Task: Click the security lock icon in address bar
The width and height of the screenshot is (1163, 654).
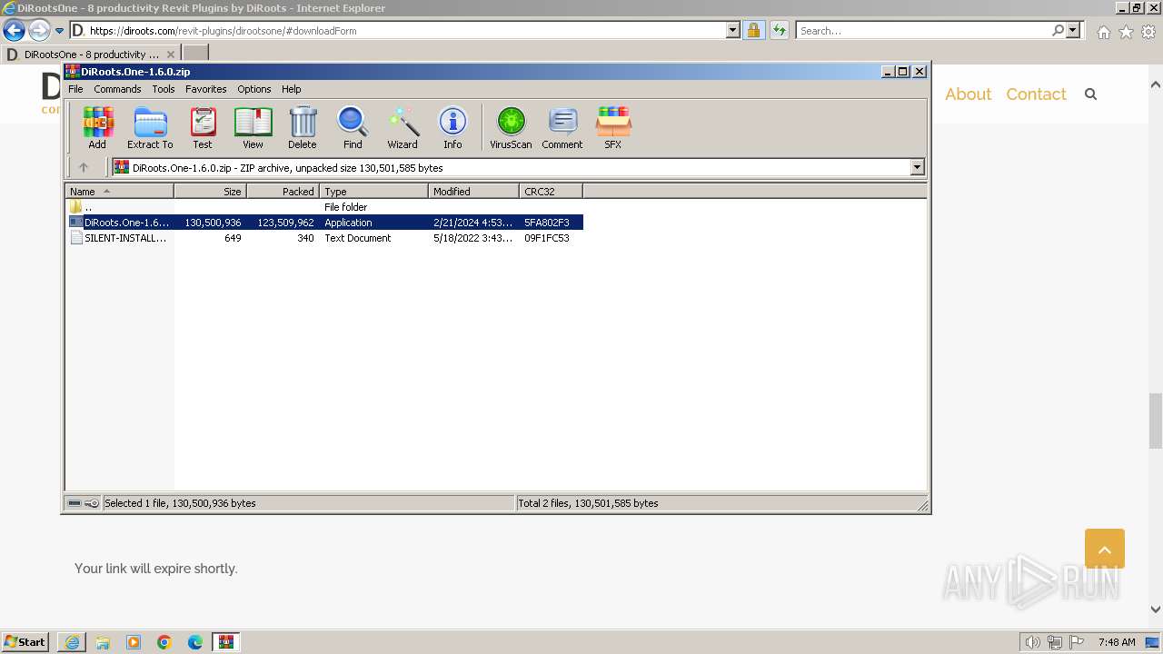Action: tap(753, 30)
